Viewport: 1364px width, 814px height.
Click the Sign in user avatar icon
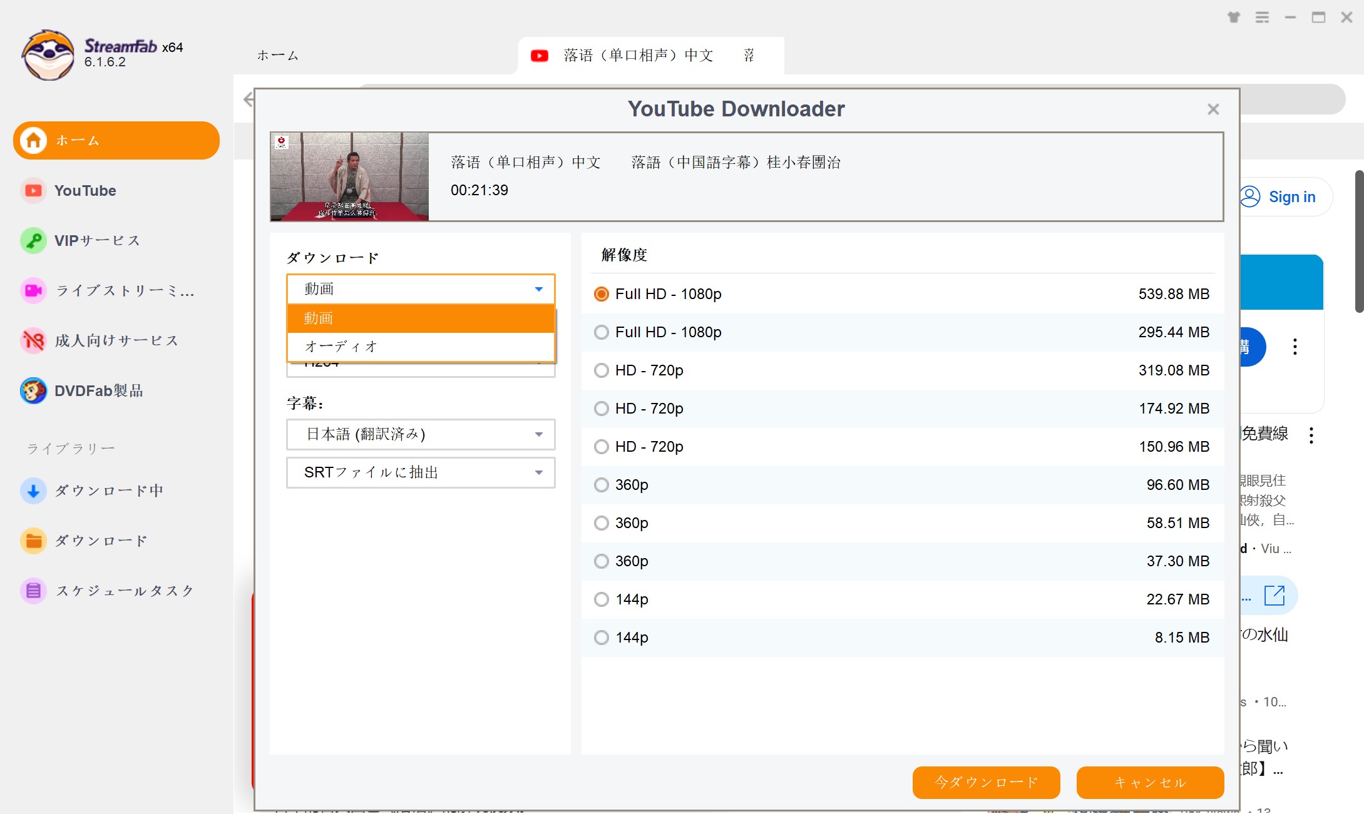point(1249,197)
